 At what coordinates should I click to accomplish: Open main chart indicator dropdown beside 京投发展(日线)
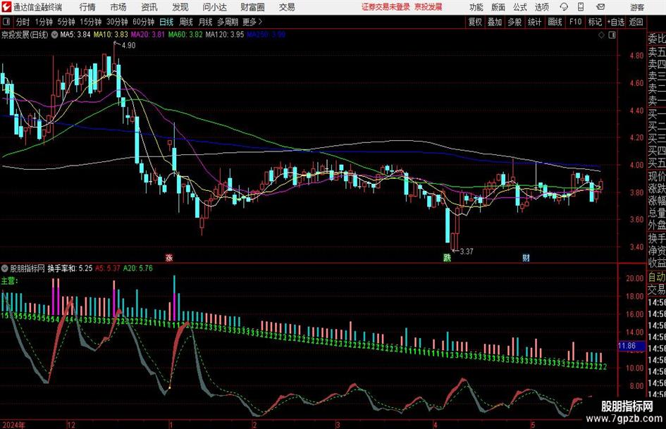pyautogui.click(x=54, y=35)
